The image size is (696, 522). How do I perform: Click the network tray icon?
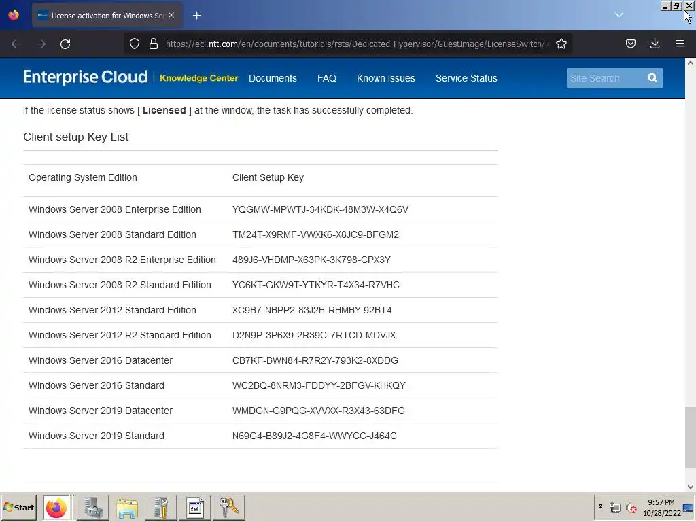tap(614, 507)
